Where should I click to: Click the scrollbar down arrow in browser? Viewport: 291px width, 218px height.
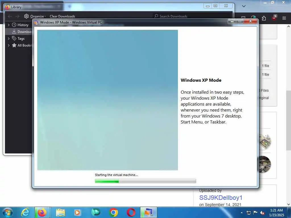288,204
